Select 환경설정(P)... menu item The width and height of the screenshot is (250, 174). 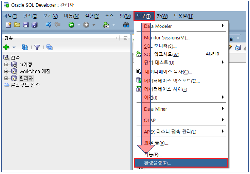pos(181,163)
